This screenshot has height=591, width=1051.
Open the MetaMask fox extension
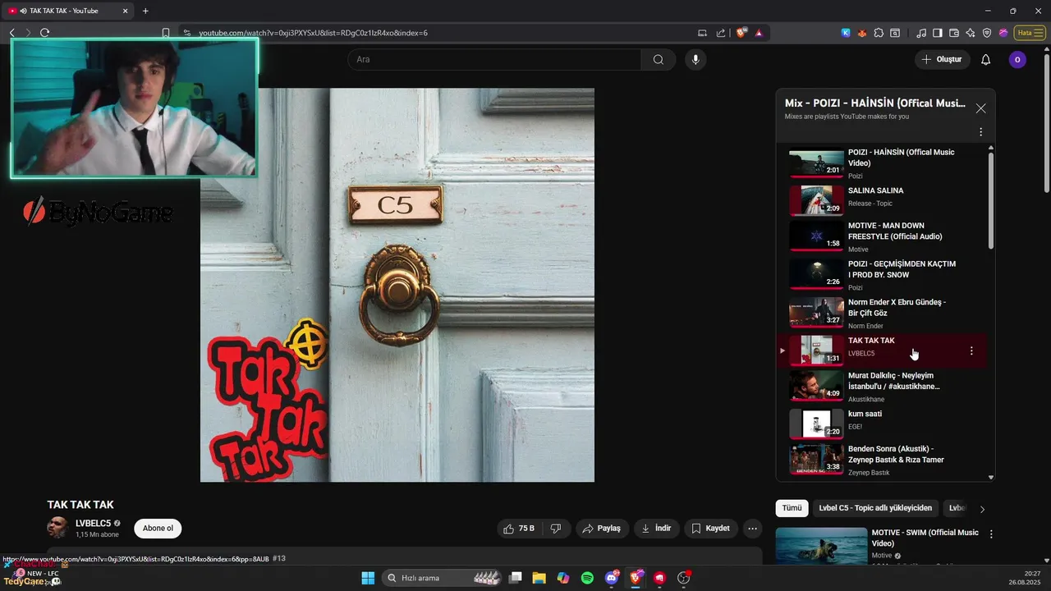click(862, 33)
